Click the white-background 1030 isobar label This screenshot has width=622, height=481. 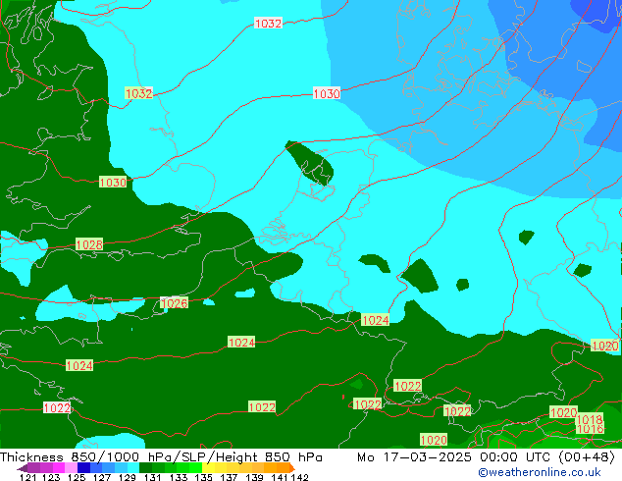pyautogui.click(x=327, y=93)
